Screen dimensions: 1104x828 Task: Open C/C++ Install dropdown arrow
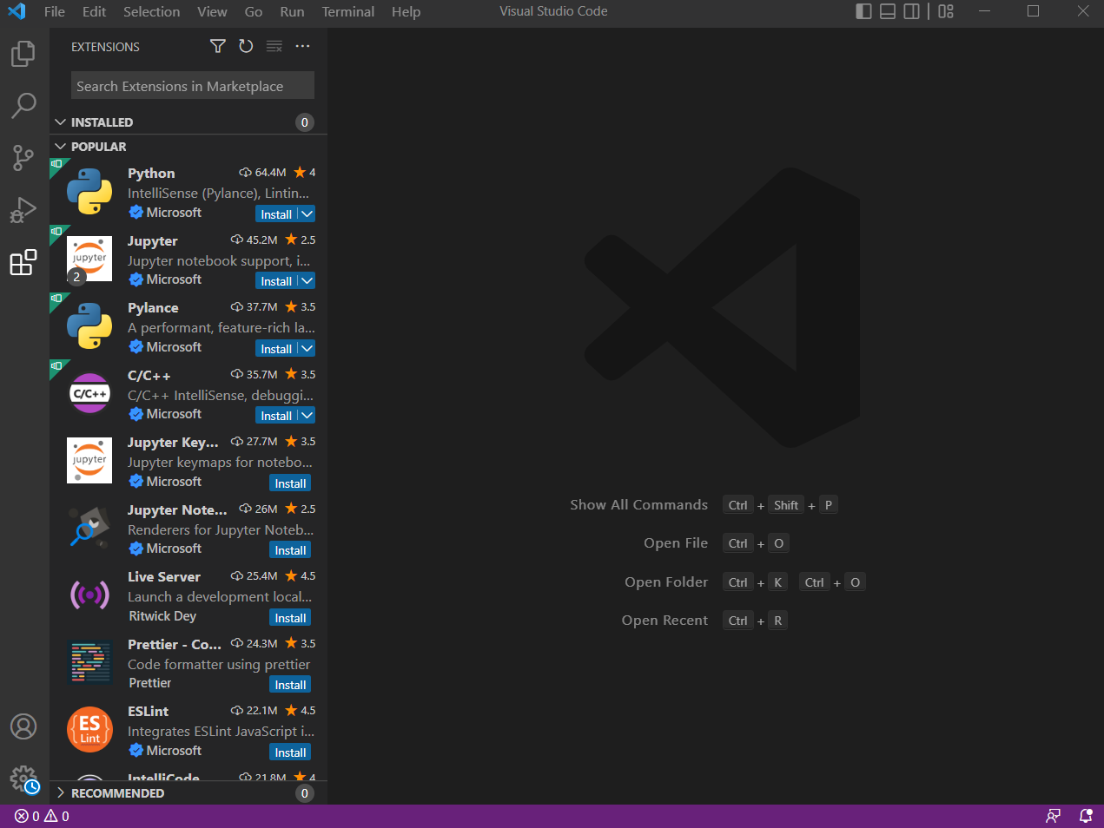pyautogui.click(x=307, y=415)
